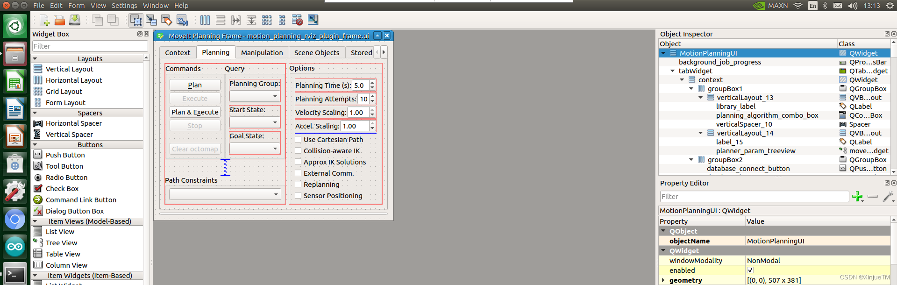Lay out horizontally in splitter
Screen dimensions: 897x285
[x=236, y=20]
